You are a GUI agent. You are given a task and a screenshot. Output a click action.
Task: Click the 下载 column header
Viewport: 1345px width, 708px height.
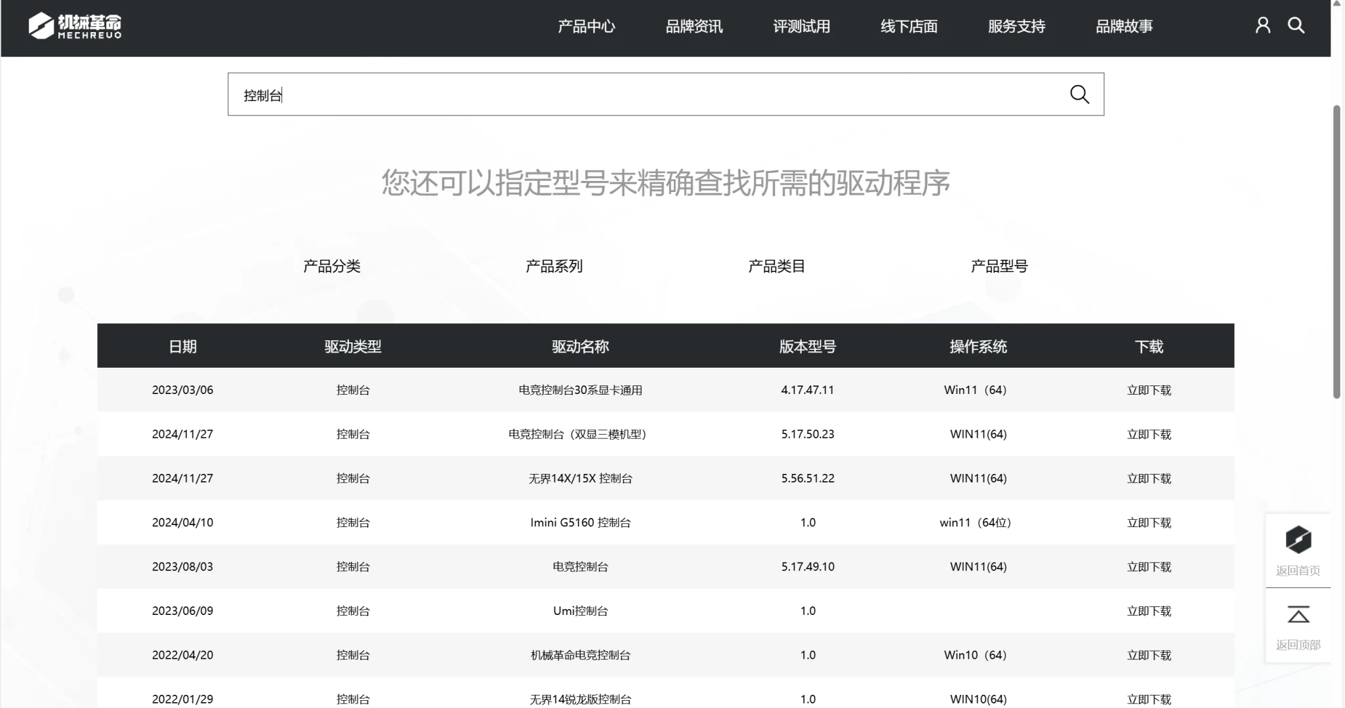pos(1149,346)
